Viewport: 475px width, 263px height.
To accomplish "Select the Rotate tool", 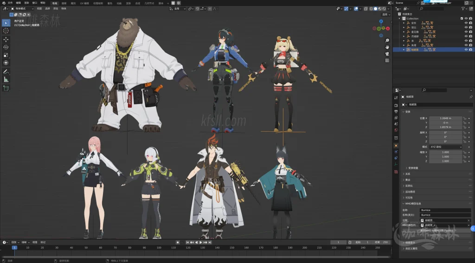I will pos(6,47).
